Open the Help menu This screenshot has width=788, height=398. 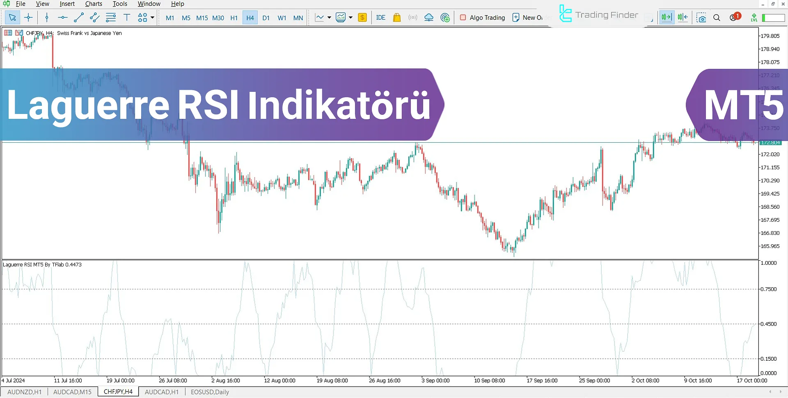(x=177, y=4)
